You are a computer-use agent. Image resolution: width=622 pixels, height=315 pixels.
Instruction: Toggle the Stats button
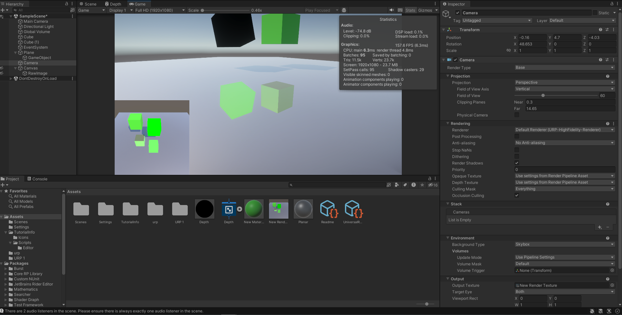(410, 10)
